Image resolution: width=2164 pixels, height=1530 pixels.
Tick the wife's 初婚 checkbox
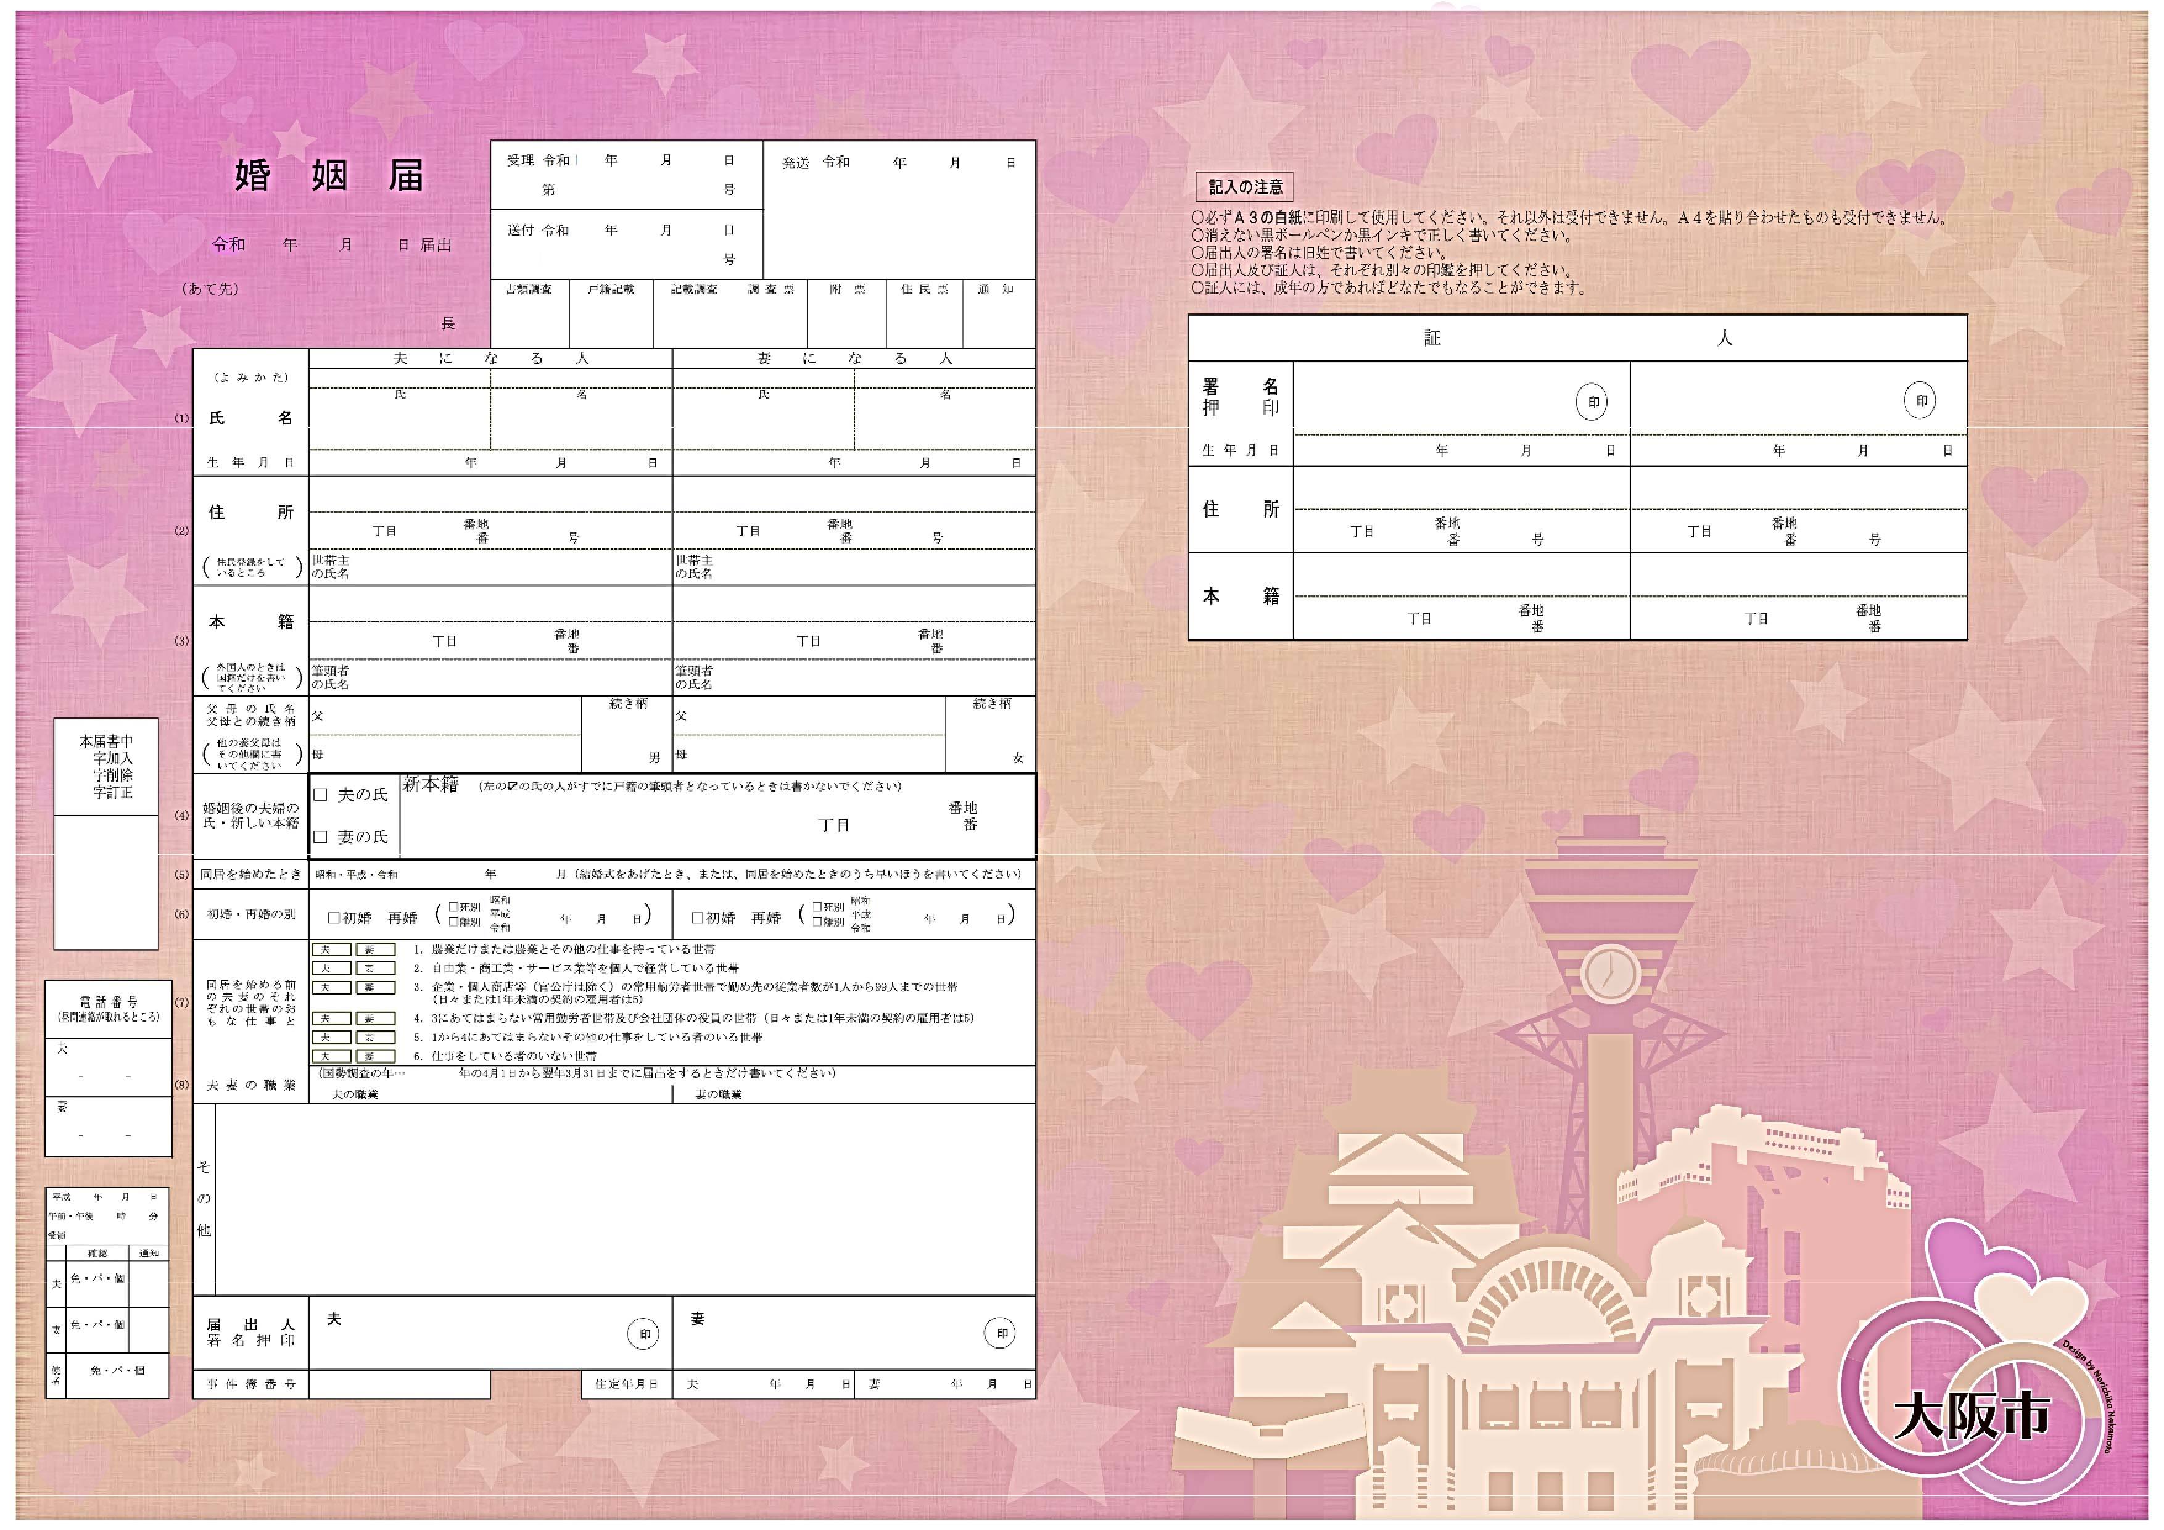698,917
